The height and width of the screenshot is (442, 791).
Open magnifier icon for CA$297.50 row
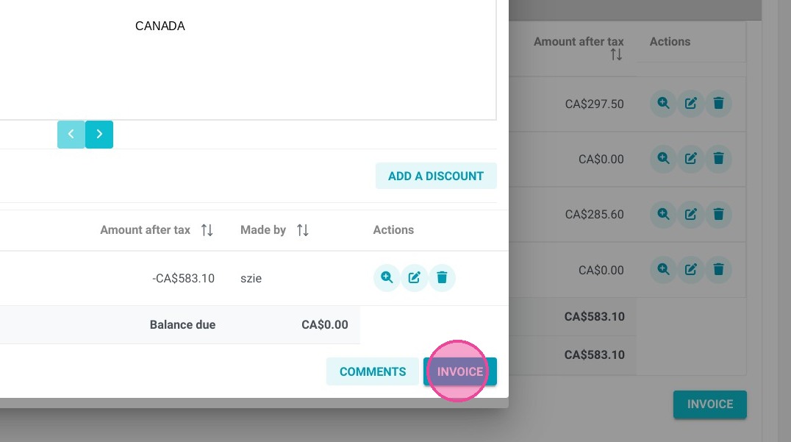[x=663, y=104]
